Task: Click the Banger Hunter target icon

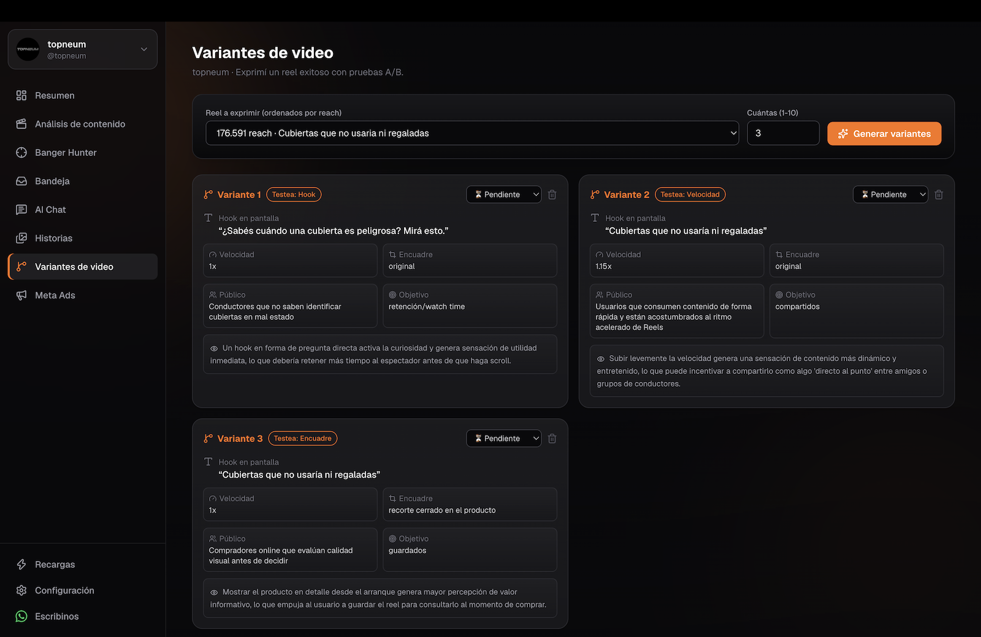Action: (21, 153)
